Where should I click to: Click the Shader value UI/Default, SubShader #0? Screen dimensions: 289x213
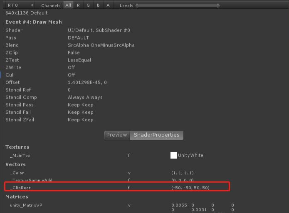99,30
